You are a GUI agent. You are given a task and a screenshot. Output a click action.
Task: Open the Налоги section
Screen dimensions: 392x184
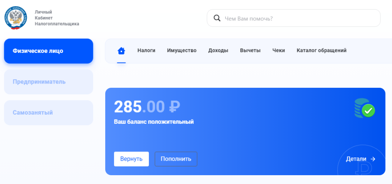click(146, 51)
